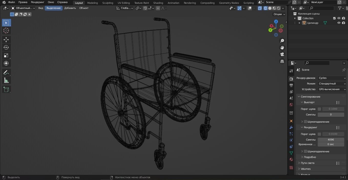
Task: Uncheck the Collection exclude checkbox
Action: pos(334,18)
